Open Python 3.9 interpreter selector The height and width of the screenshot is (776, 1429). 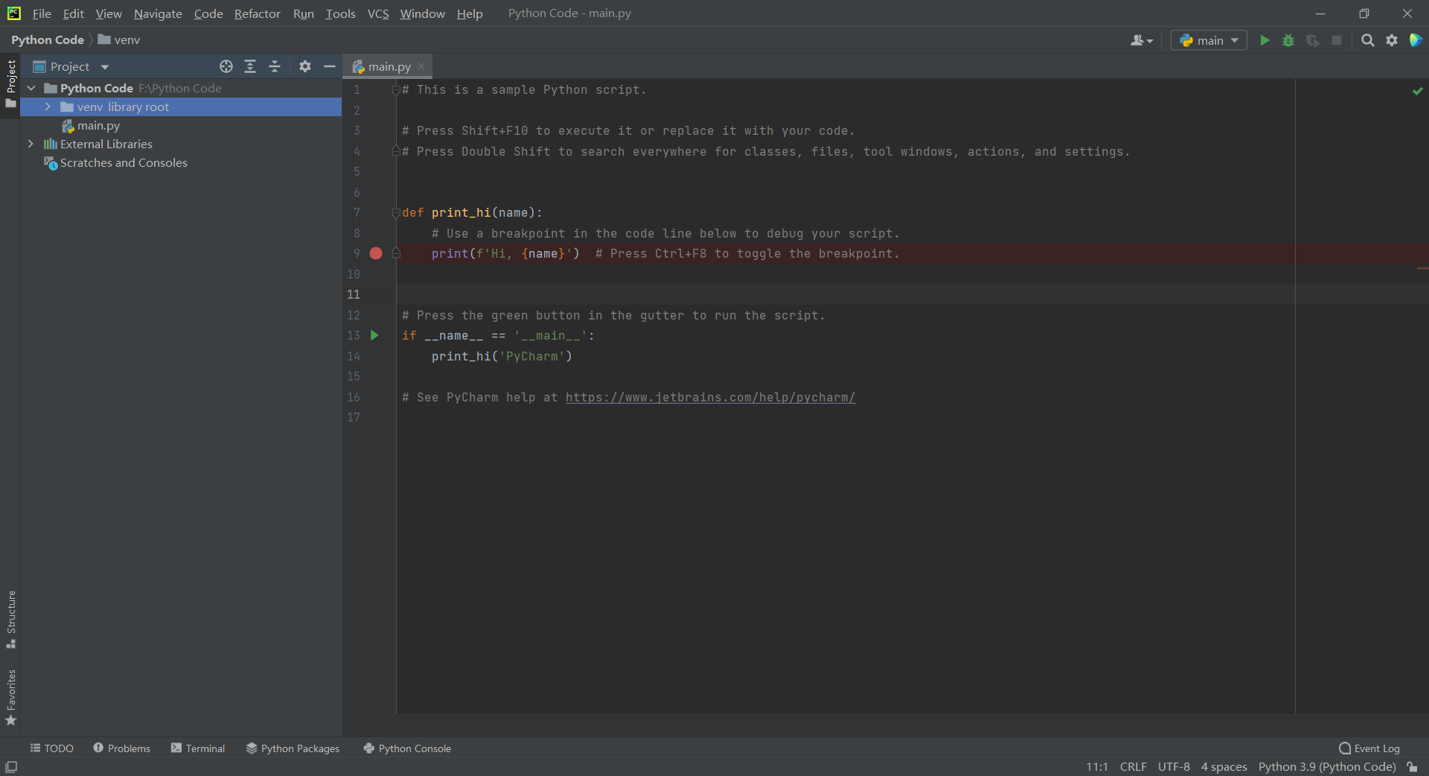[x=1327, y=767]
